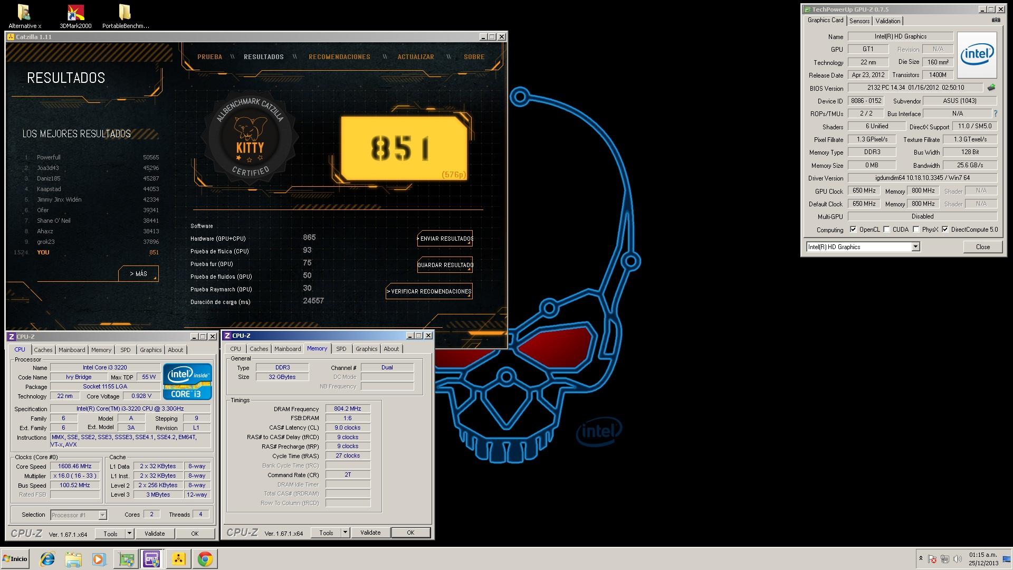Toggle the OpenCL checkbox
Viewport: 1013px width, 570px height.
(853, 230)
